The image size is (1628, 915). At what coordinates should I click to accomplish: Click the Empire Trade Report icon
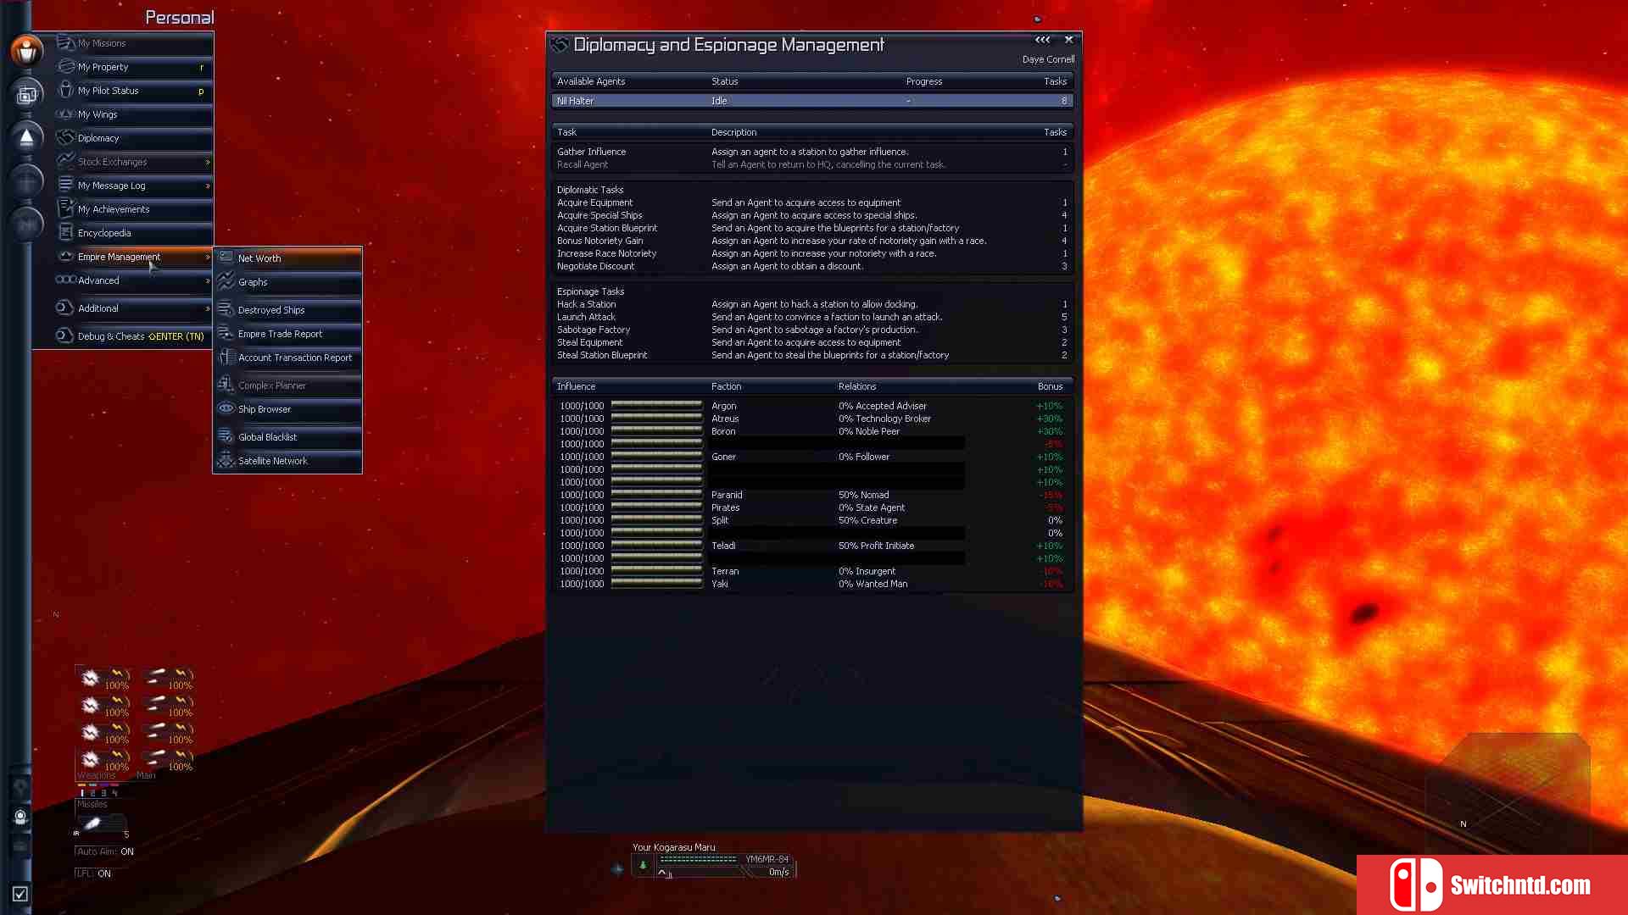tap(226, 333)
